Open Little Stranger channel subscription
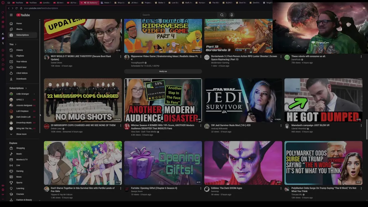The width and height of the screenshot is (368, 207). pos(23,94)
